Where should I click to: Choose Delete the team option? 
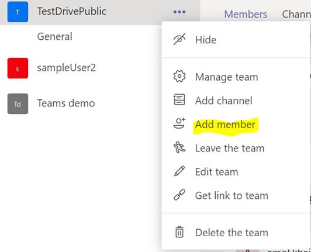[231, 233]
